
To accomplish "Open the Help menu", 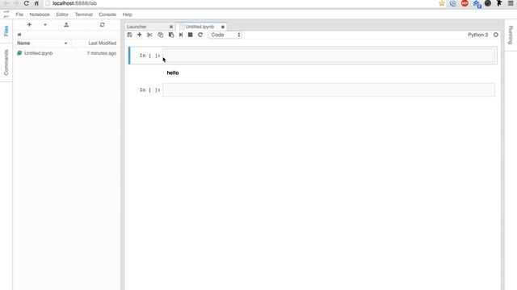I will coord(128,14).
